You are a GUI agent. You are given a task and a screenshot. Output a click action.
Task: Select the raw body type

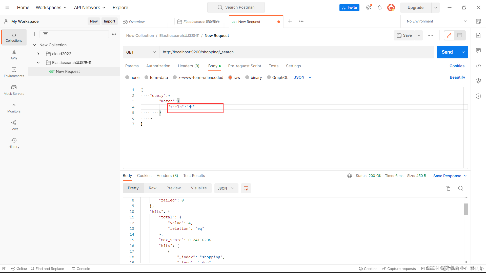pos(230,77)
